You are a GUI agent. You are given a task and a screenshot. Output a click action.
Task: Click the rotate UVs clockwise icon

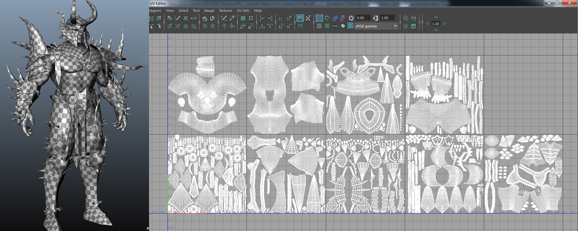coord(213,26)
